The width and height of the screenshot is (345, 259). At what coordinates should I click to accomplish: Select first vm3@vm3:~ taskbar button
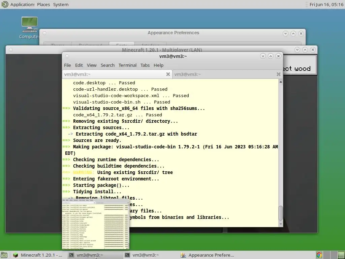[95, 255]
